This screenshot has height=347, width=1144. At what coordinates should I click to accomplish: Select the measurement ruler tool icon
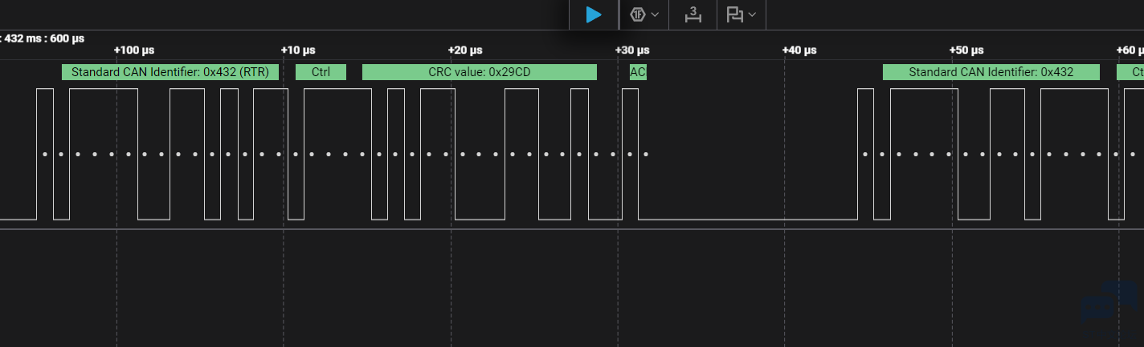pos(693,14)
